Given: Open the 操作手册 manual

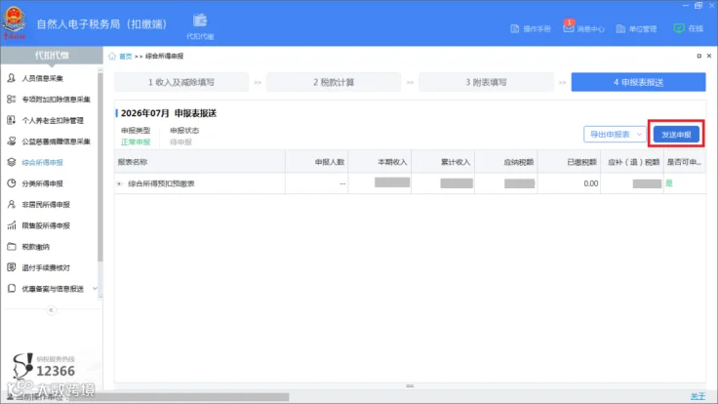Looking at the screenshot, I should tap(531, 29).
